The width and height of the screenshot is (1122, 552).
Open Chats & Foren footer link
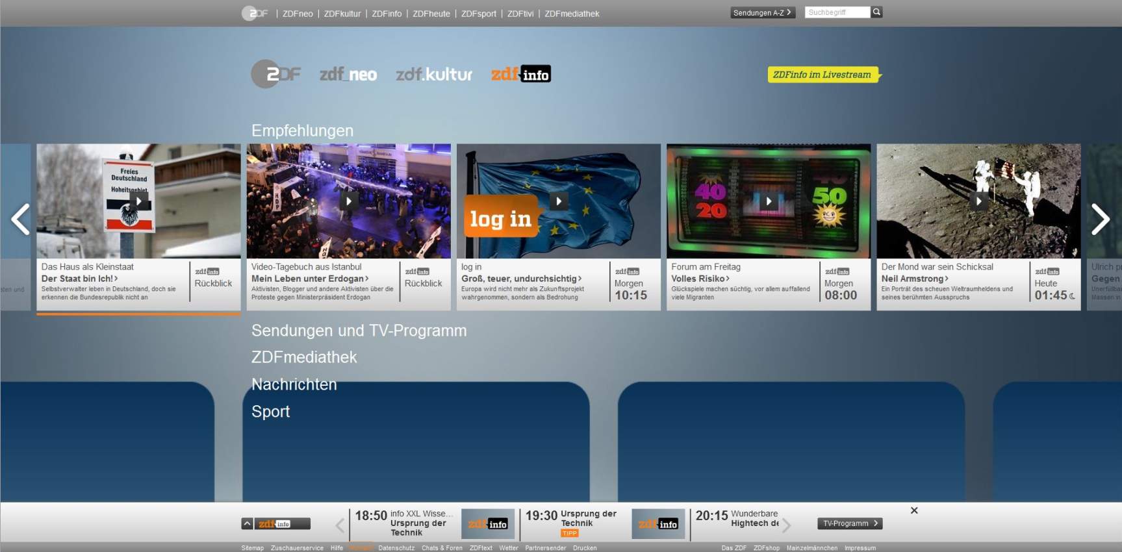[442, 548]
